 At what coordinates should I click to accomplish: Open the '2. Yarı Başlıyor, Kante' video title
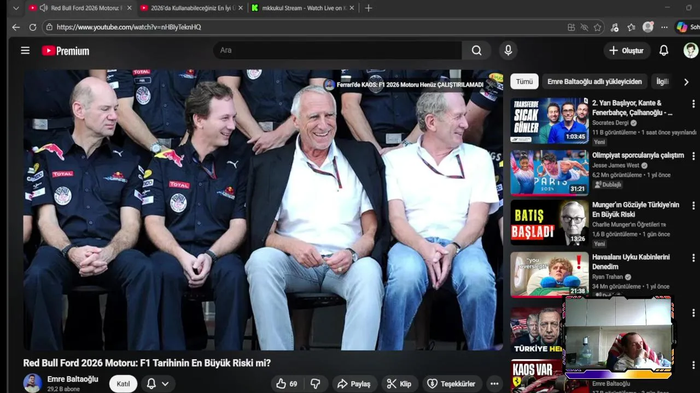[632, 108]
